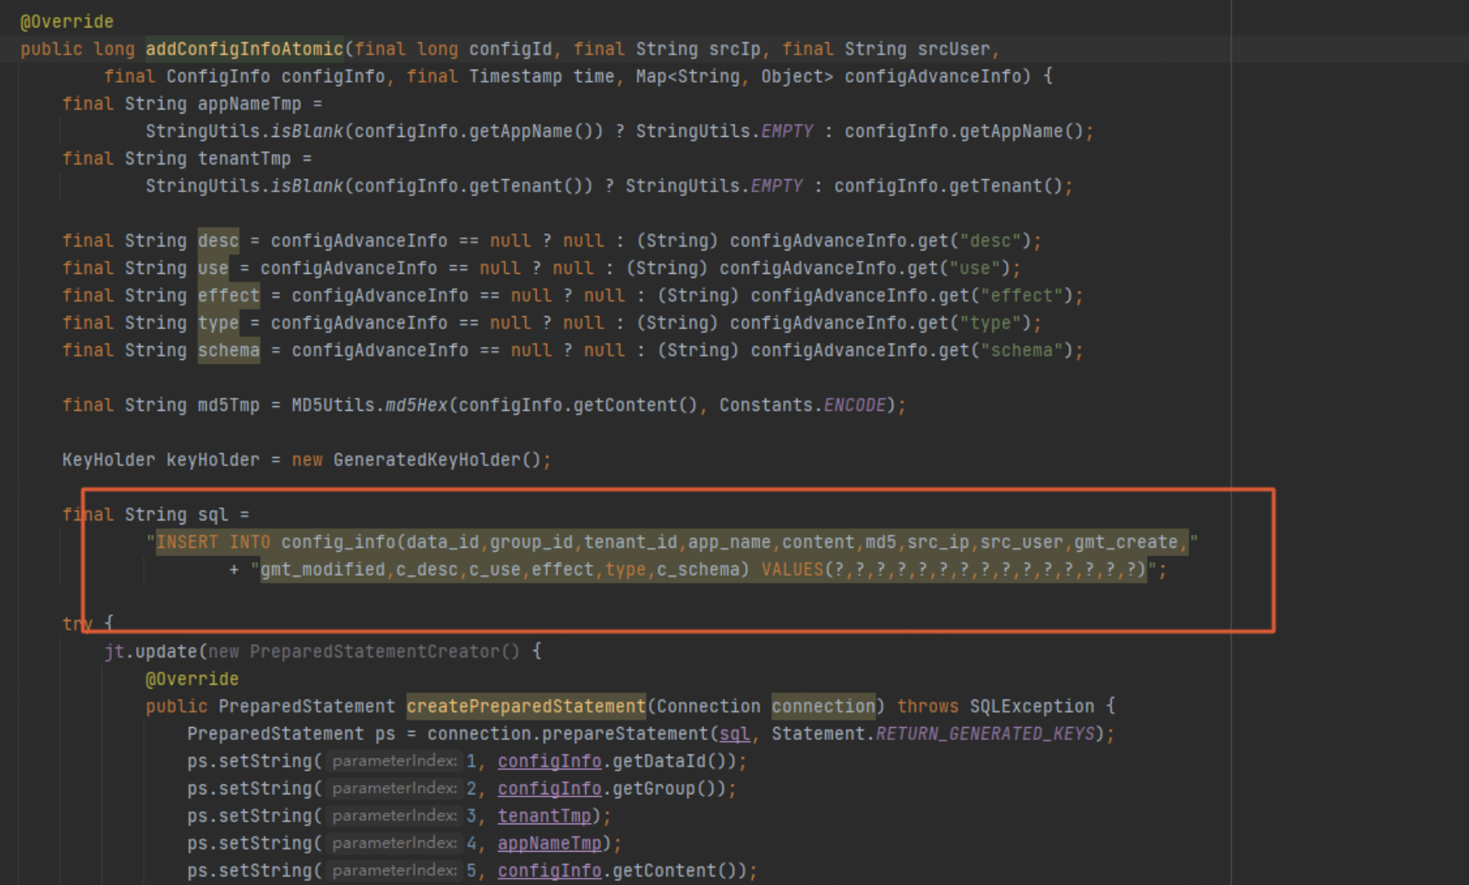Click the md5Tmp variable name
Screen dimensions: 1469x885
point(229,405)
